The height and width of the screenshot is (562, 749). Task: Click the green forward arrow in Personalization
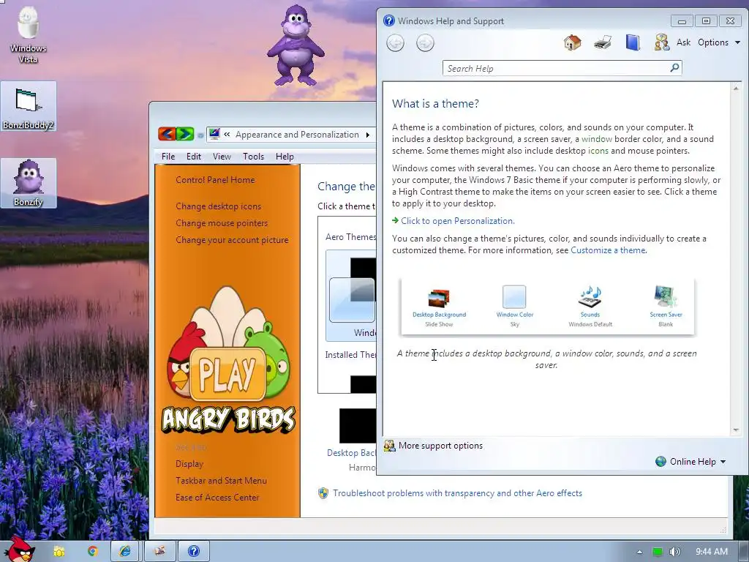[x=185, y=134]
